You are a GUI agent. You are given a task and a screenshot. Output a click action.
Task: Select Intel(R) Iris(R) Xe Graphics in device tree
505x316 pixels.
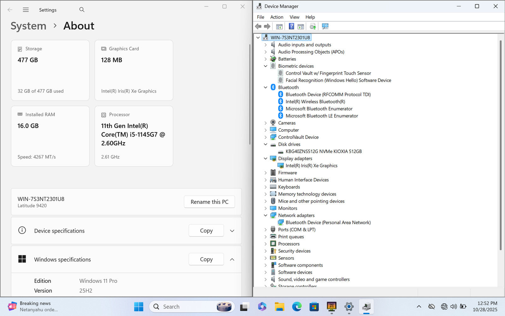coord(312,166)
